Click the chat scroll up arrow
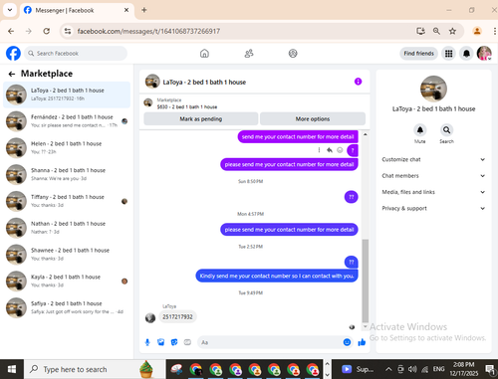 click(x=366, y=134)
